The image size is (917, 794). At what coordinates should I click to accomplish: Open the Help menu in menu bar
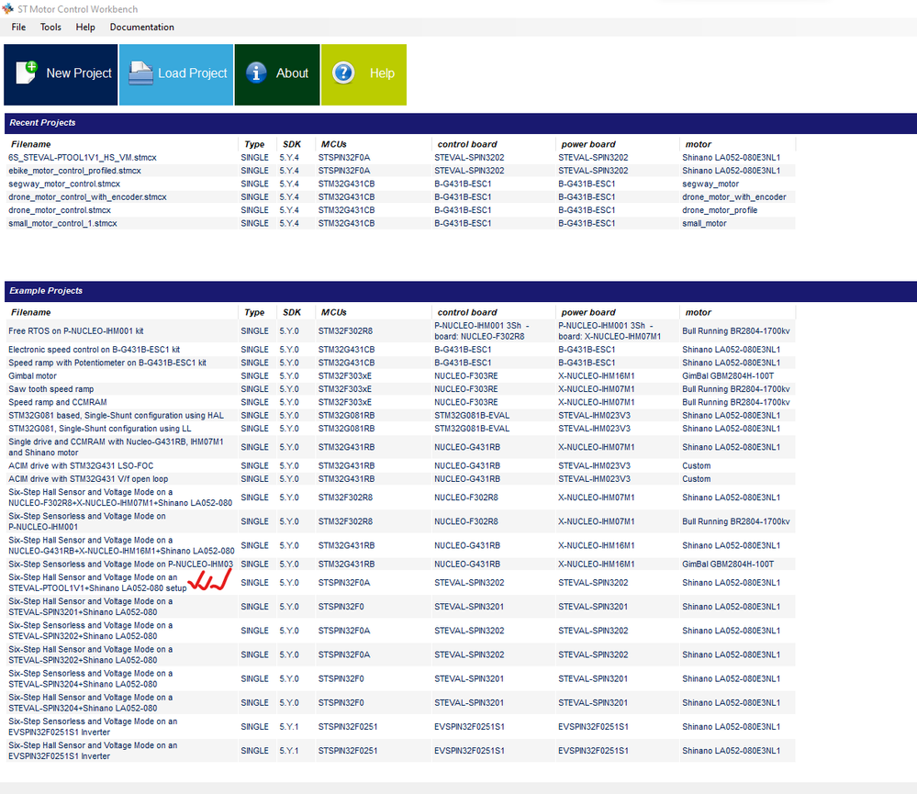tap(85, 27)
